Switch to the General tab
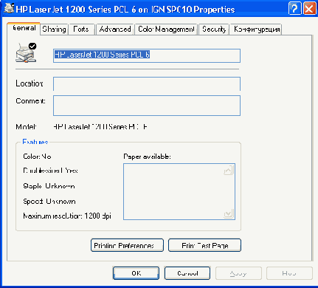Viewport: 318px width, 288px height. pyautogui.click(x=24, y=28)
